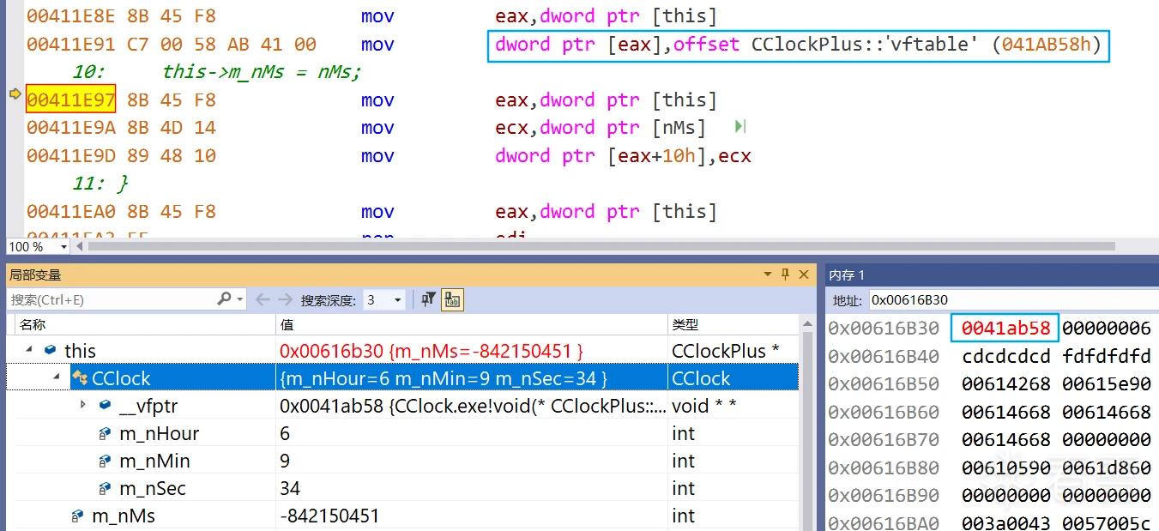Click memory value 00614268
The image size is (1159, 531).
[1006, 384]
